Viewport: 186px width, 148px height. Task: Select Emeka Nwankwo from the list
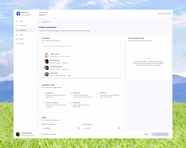(x=82, y=68)
